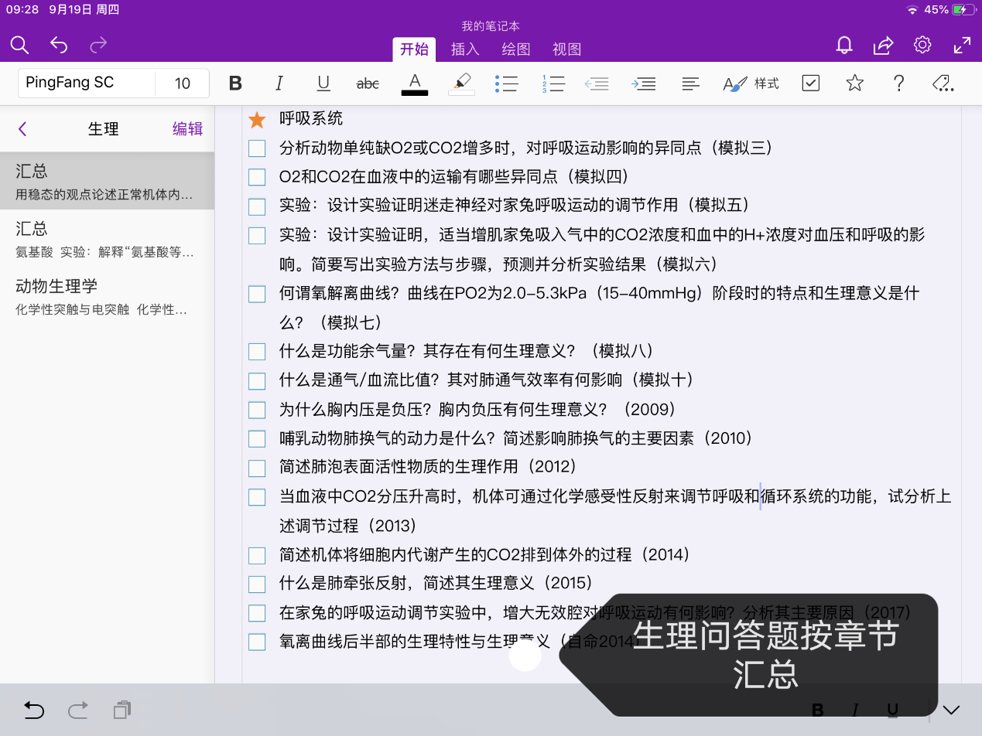The height and width of the screenshot is (736, 982).
Task: Open the search magnifier icon
Action: pos(19,45)
